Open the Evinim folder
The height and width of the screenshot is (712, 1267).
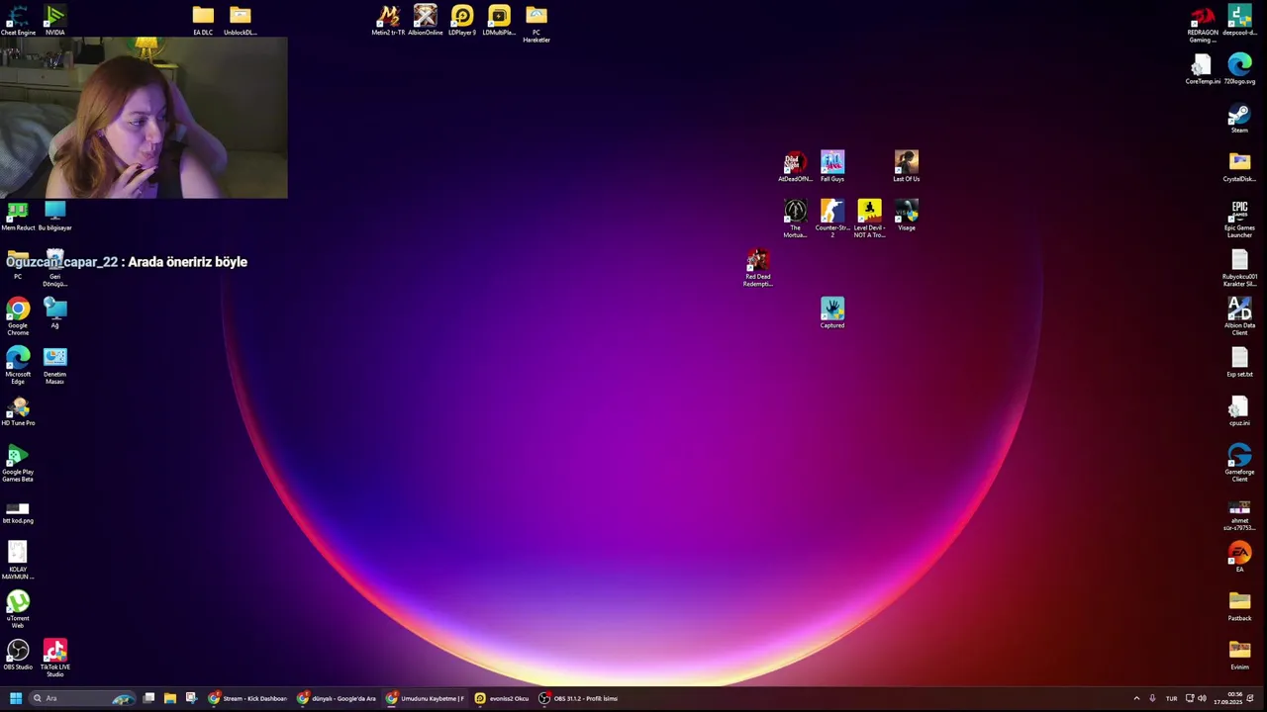[x=1239, y=654]
